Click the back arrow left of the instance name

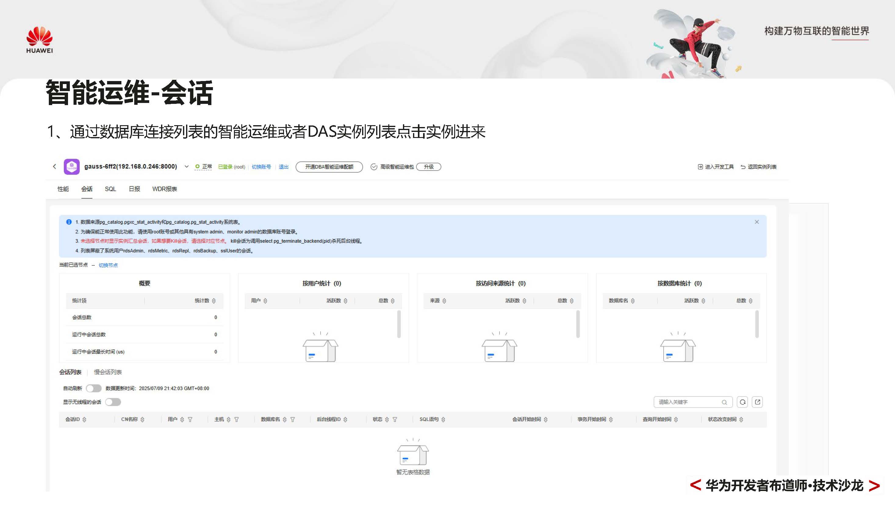click(x=55, y=167)
